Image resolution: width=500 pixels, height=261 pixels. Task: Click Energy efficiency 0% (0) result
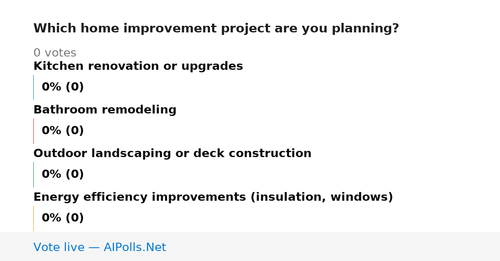click(x=62, y=218)
